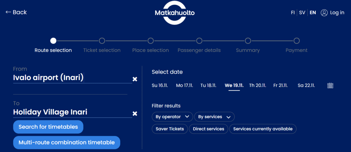Click the Matkahuolto logo
The image size is (351, 152).
tap(175, 13)
